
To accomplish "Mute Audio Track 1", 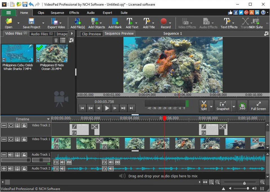I will tap(10, 155).
